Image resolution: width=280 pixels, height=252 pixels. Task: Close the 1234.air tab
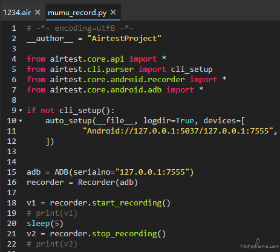[37, 13]
